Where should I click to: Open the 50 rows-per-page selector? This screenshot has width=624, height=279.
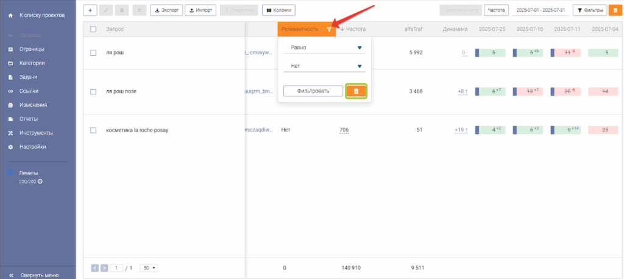148,267
